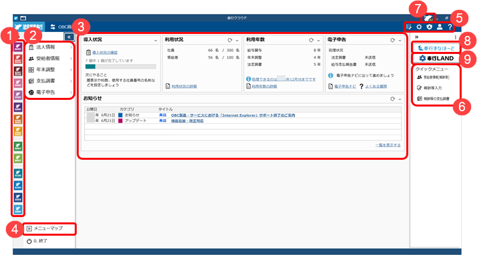Launch the AI assistant icon in title bar
This screenshot has height=255, width=477.
428,18
